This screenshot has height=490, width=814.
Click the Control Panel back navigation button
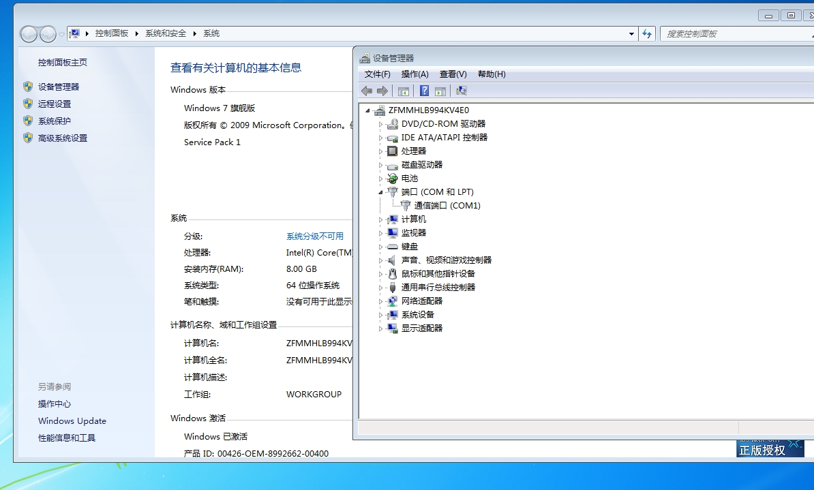[29, 34]
